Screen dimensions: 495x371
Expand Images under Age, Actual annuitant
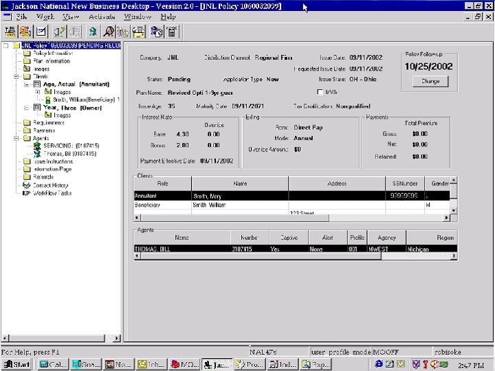click(37, 92)
